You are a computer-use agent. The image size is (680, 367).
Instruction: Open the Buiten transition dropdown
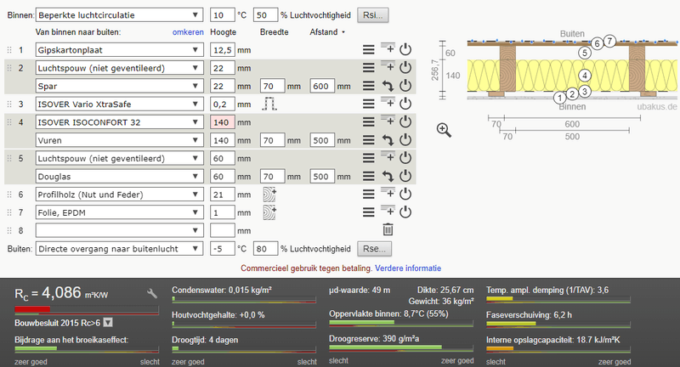coord(119,249)
